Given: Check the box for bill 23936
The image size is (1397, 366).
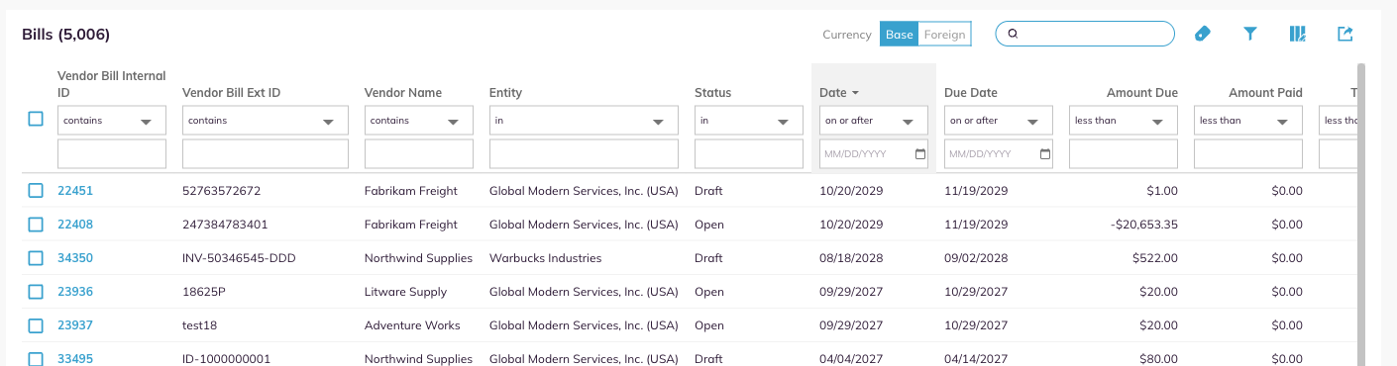Looking at the screenshot, I should pyautogui.click(x=36, y=292).
